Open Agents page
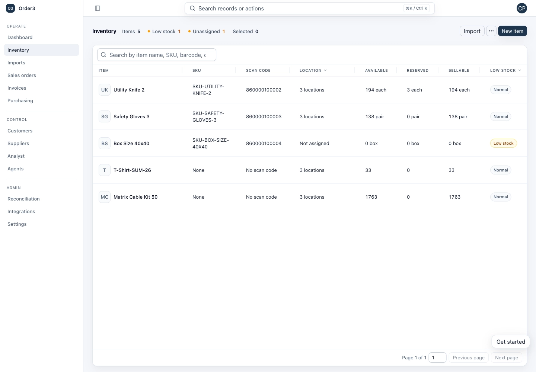The image size is (536, 372). pos(41,169)
